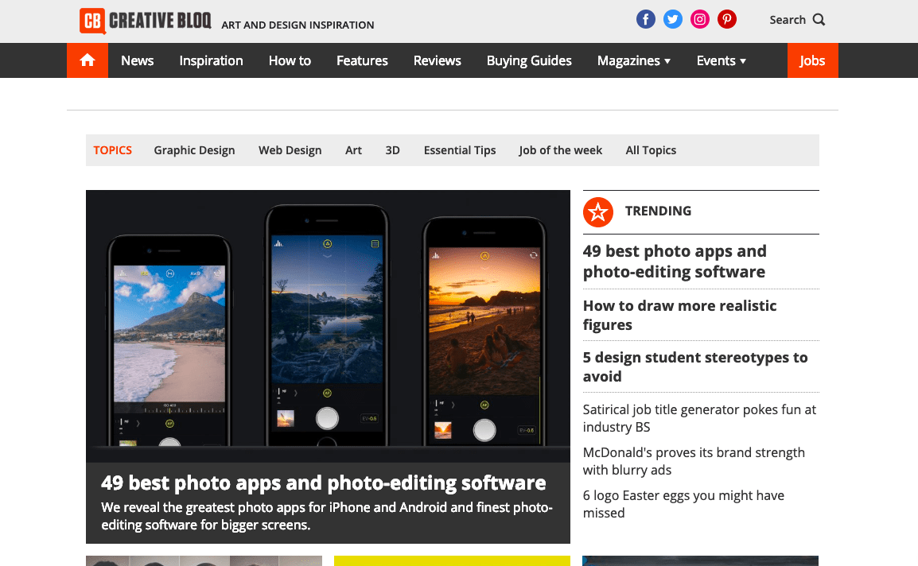Open the Pinterest social icon

click(x=727, y=19)
